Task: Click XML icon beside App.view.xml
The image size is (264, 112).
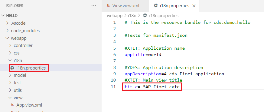Action: tap(12, 105)
